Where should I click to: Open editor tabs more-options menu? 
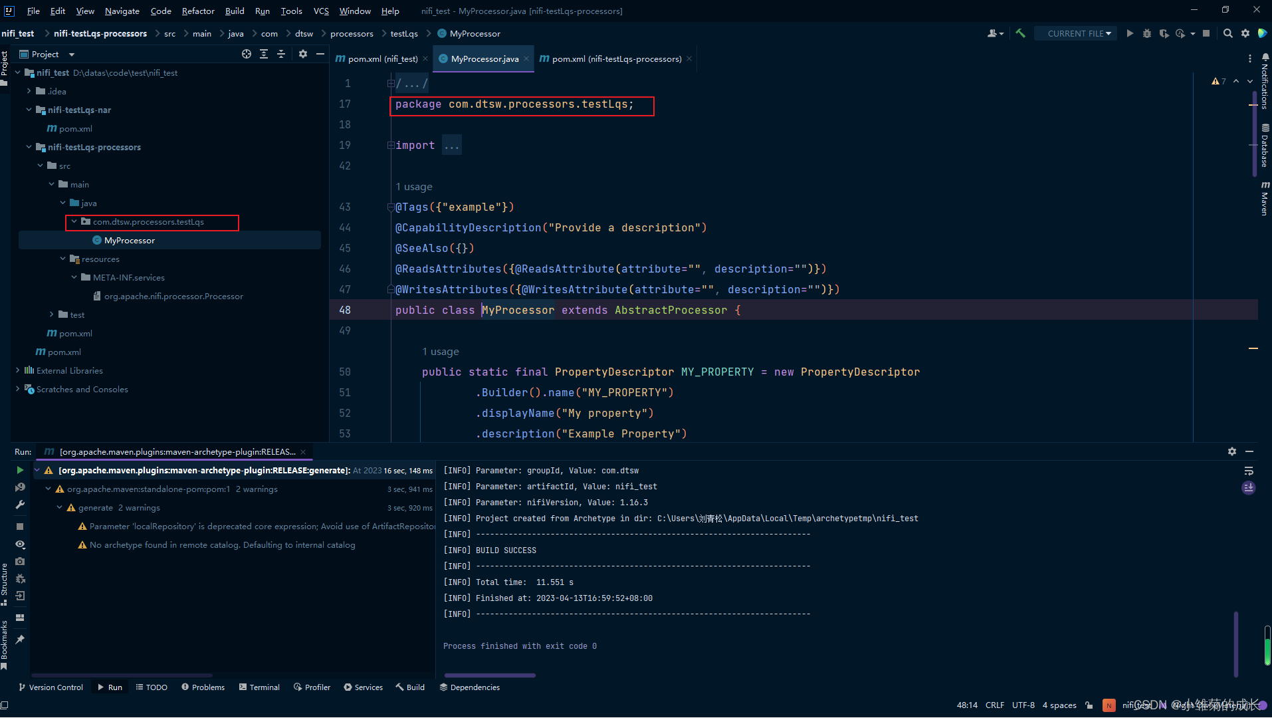(1249, 59)
